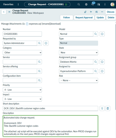Look up Model using magnifier icon
This screenshot has width=116, height=138.
[x=95, y=34]
